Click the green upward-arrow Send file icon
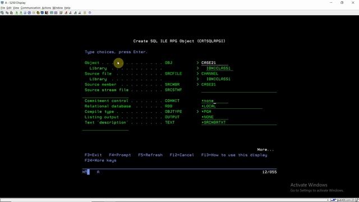The width and height of the screenshot is (359, 202). (x=16, y=13)
